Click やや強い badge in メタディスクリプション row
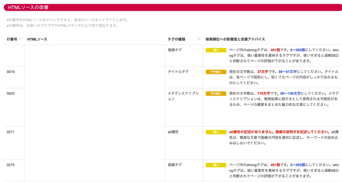The height and width of the screenshot is (182, 342). click(x=216, y=94)
